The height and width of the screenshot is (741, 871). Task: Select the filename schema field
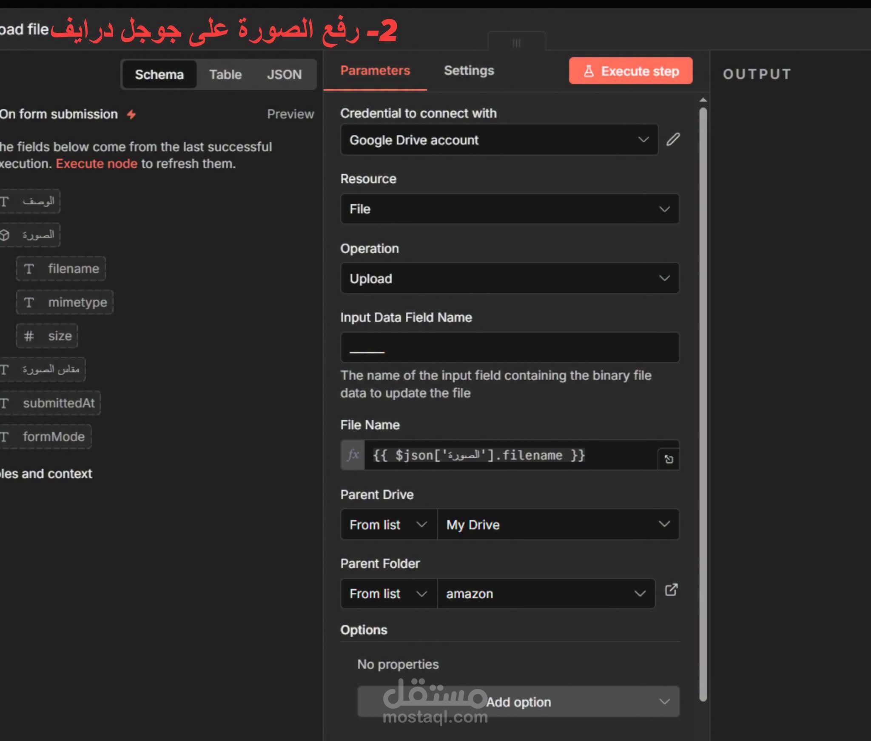pos(61,269)
